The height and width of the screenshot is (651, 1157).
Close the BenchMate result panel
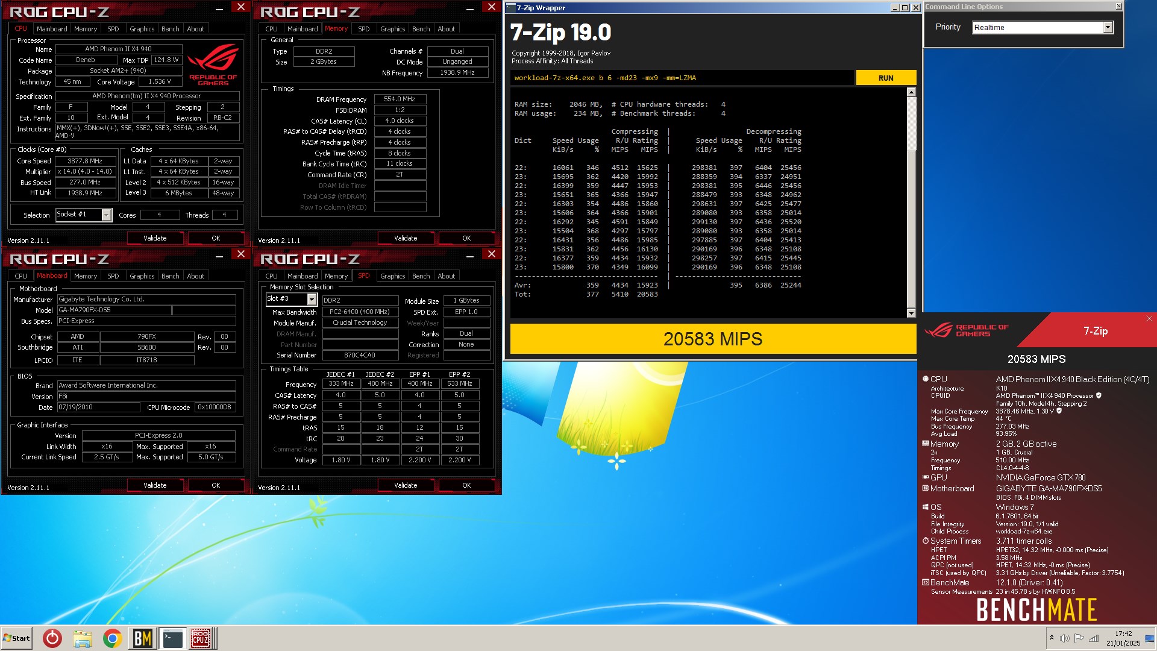(x=1149, y=319)
